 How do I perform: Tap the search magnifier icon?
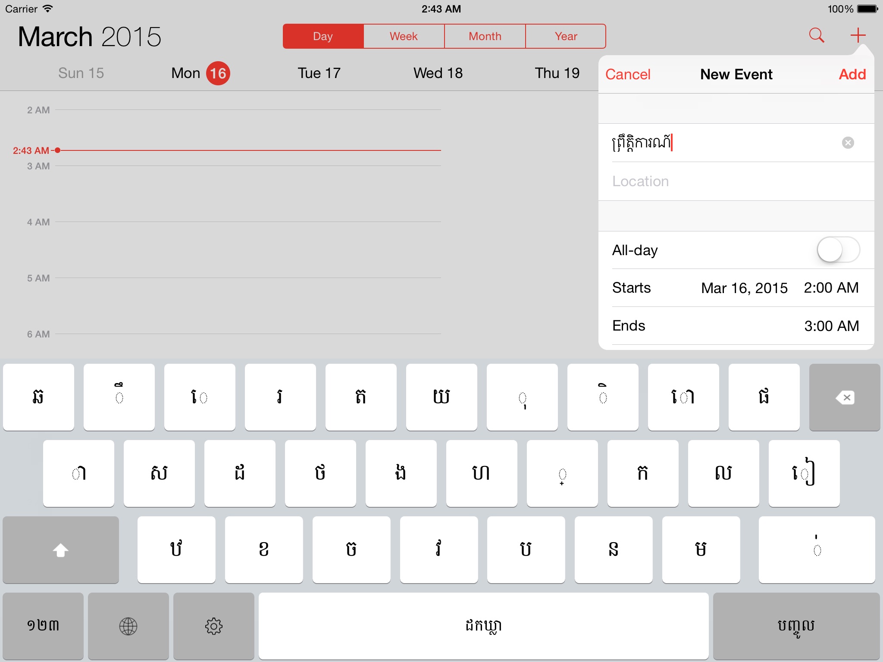tap(816, 35)
